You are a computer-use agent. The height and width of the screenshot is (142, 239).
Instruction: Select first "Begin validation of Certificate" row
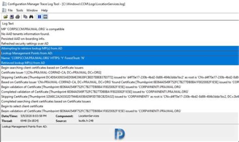click(119, 87)
